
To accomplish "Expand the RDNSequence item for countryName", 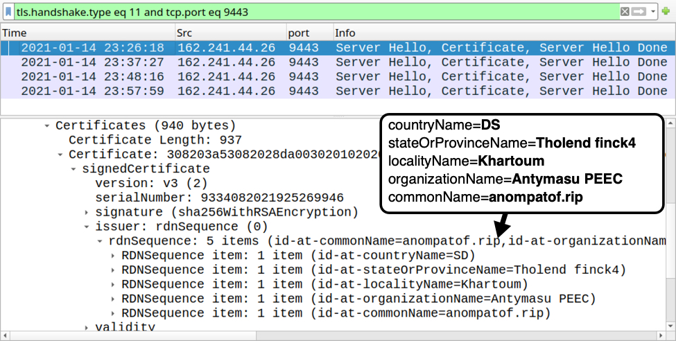I will (x=113, y=256).
